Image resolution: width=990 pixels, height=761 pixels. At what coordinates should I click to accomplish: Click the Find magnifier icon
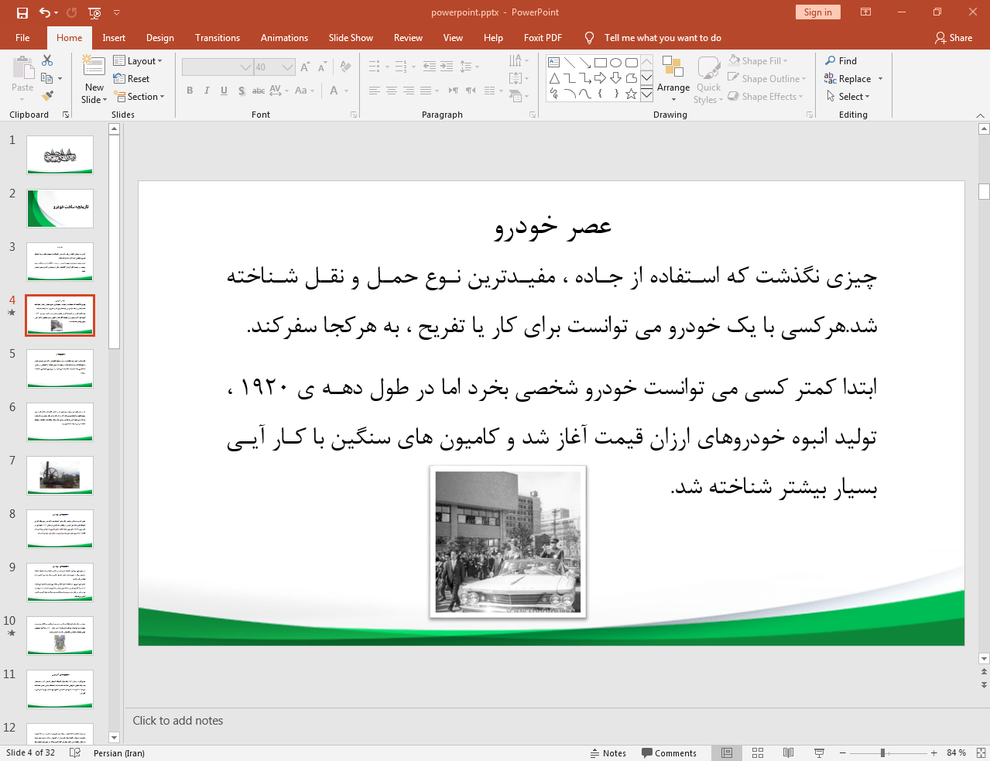tap(831, 60)
